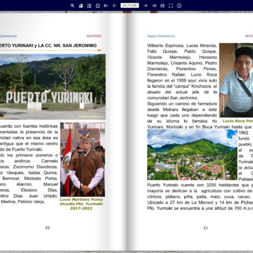Go to the previous page

coord(115,6)
